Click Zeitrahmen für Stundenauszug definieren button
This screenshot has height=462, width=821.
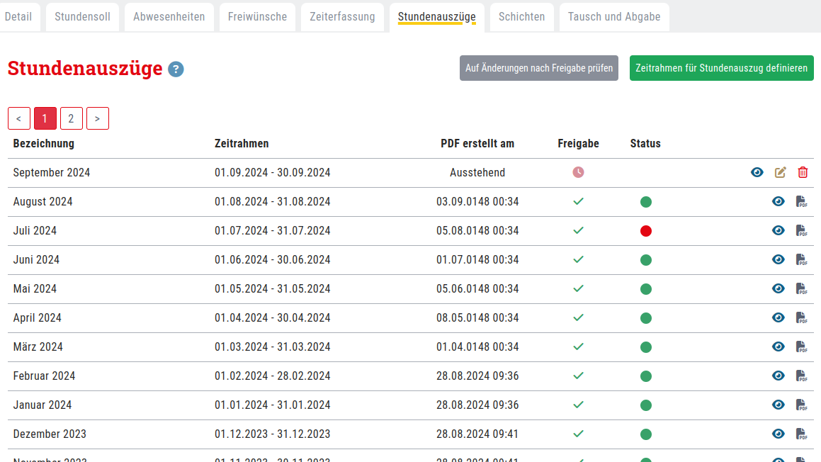[721, 68]
